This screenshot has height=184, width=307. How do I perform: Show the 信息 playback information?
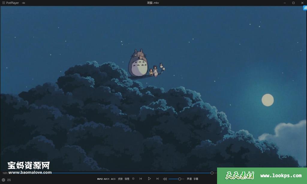point(127,179)
